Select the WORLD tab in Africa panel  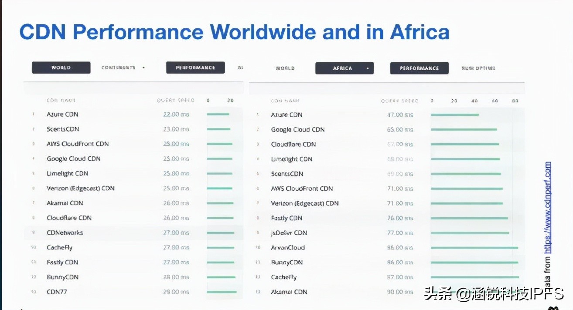[285, 68]
